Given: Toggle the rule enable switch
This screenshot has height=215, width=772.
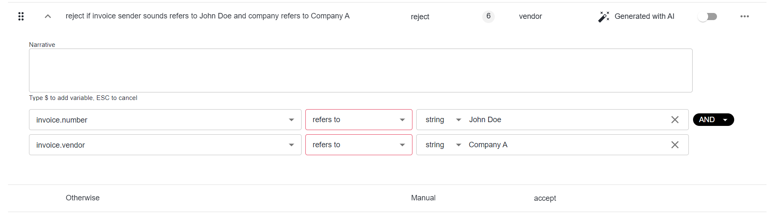Looking at the screenshot, I should pyautogui.click(x=708, y=16).
